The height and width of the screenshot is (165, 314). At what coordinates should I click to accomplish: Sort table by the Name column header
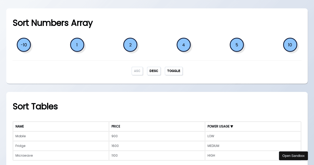coord(20,126)
